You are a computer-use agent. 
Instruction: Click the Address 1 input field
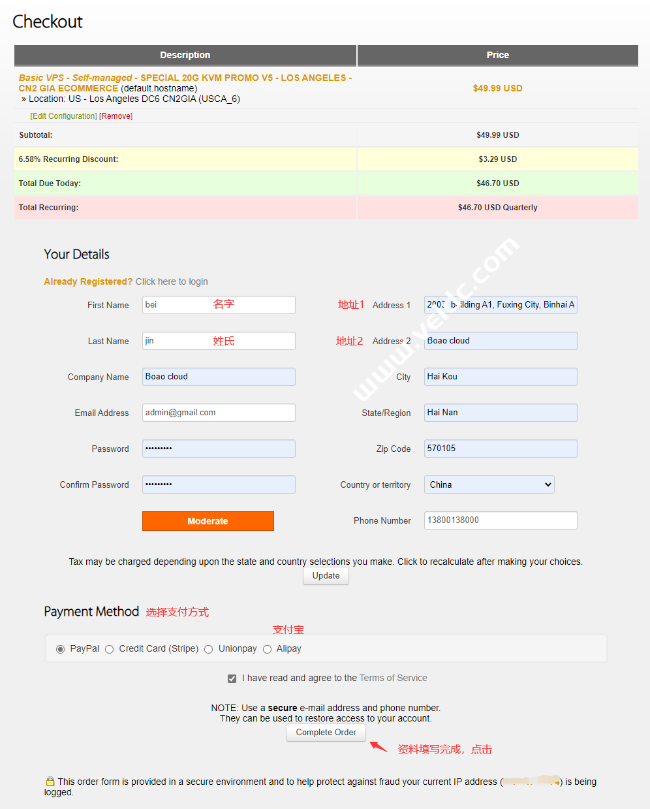[501, 305]
